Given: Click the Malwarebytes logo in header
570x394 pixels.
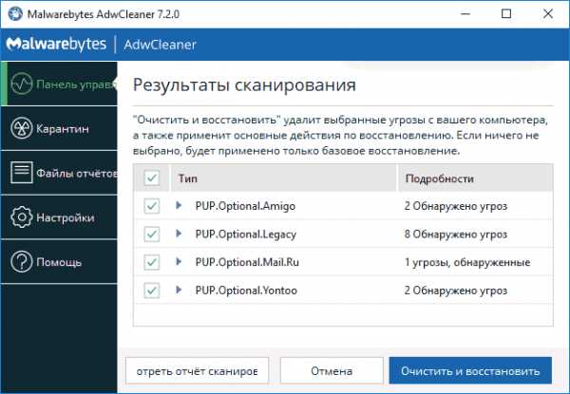Looking at the screenshot, I should [x=56, y=45].
